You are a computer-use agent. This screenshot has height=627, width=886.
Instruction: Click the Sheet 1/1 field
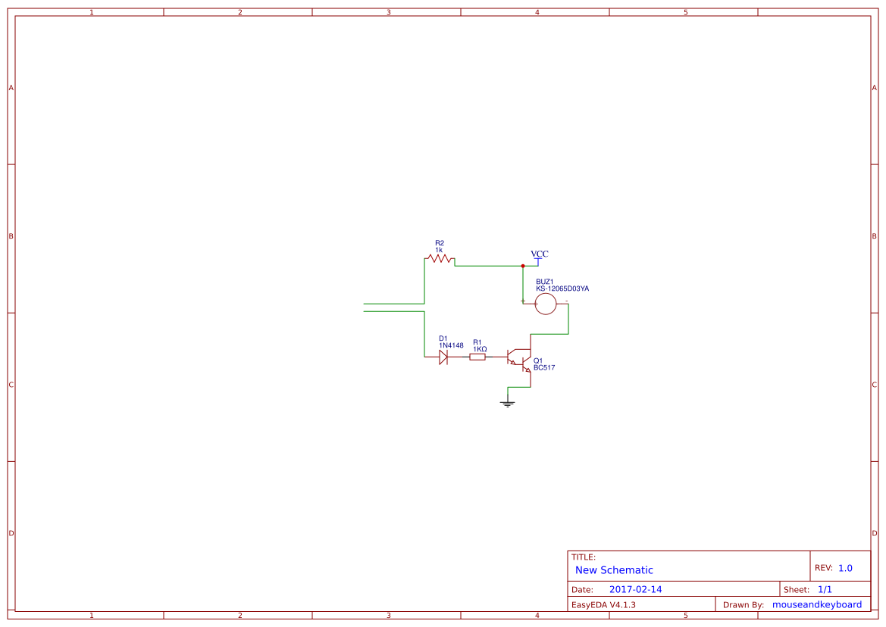[811, 588]
